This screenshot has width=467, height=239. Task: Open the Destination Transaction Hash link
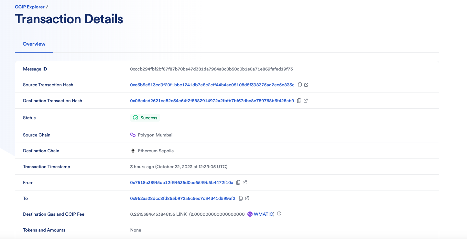coord(212,101)
